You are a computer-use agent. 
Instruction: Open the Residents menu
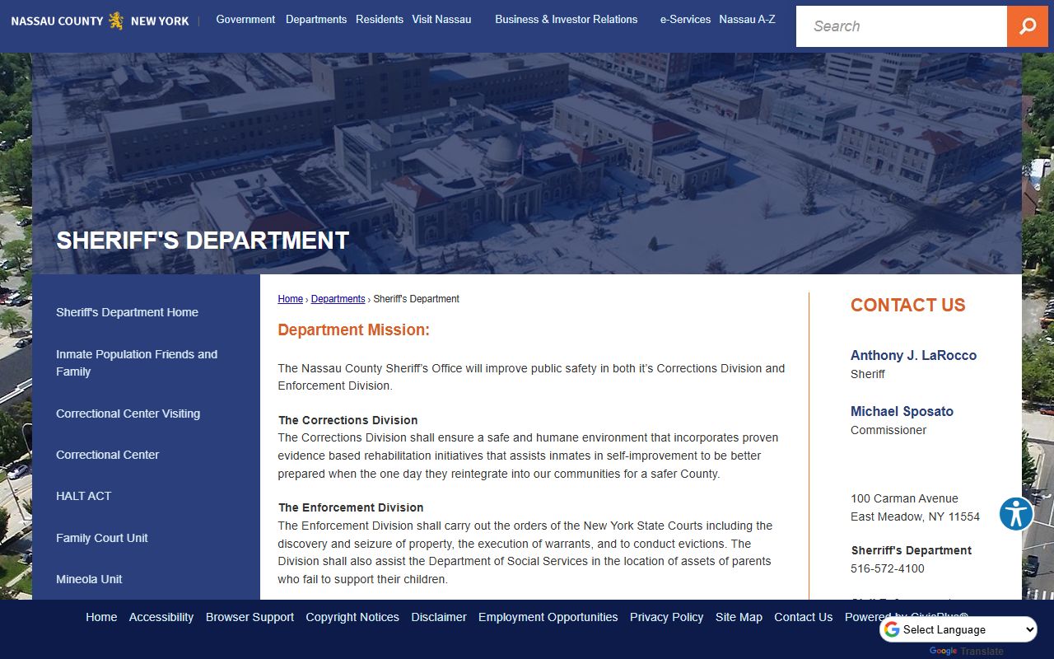pos(380,19)
